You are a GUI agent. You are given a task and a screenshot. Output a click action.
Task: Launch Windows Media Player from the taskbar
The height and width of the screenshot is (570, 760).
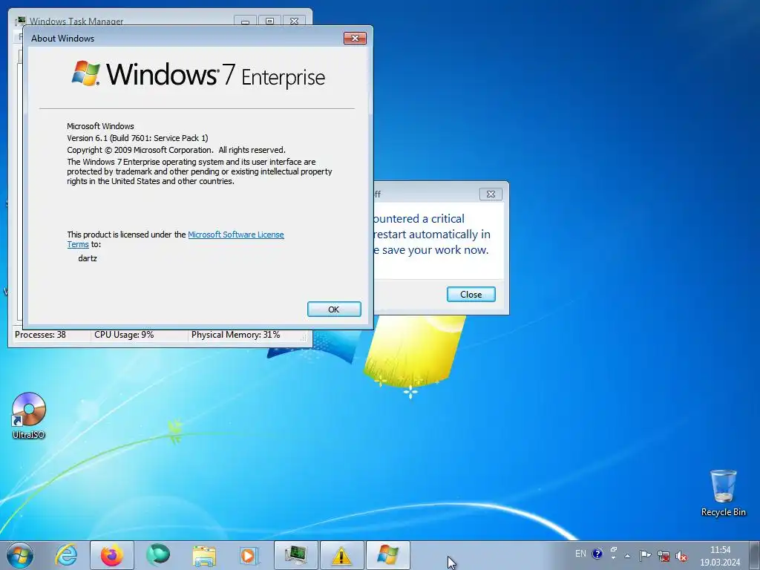click(249, 555)
